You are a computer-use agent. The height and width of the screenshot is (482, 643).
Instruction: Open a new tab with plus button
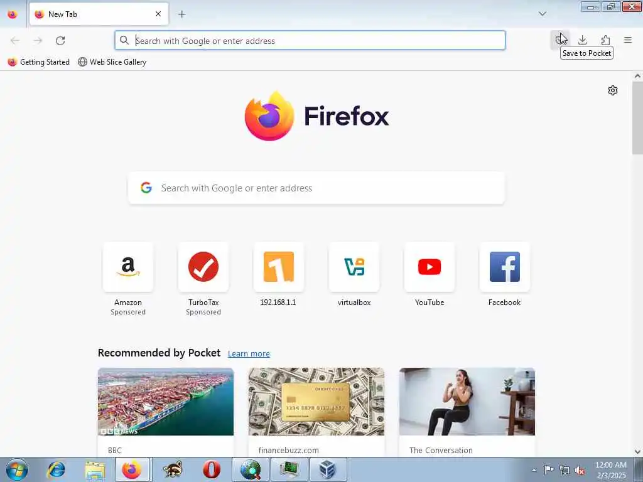point(181,14)
